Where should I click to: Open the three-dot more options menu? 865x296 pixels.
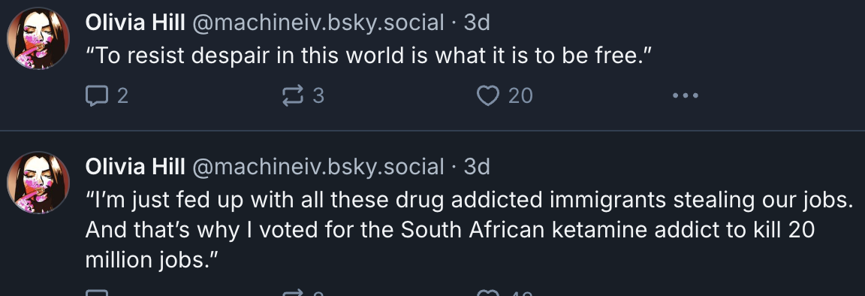click(x=685, y=95)
